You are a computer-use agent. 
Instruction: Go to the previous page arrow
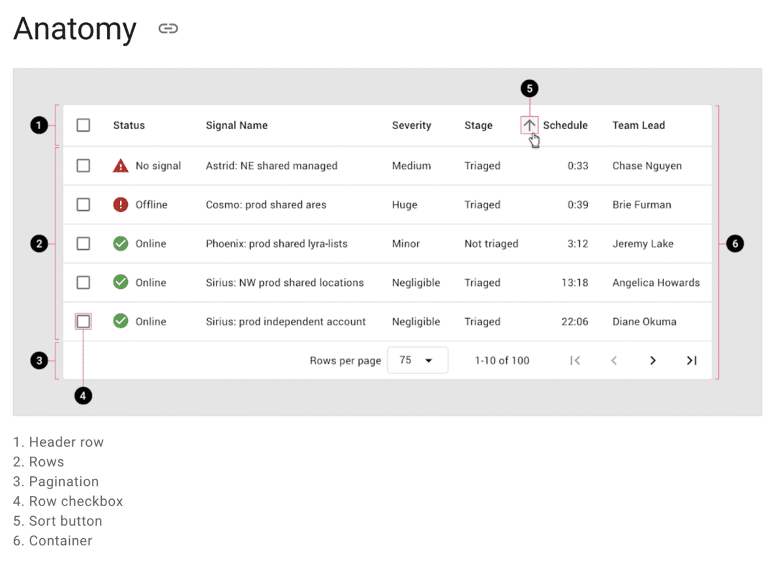click(614, 360)
